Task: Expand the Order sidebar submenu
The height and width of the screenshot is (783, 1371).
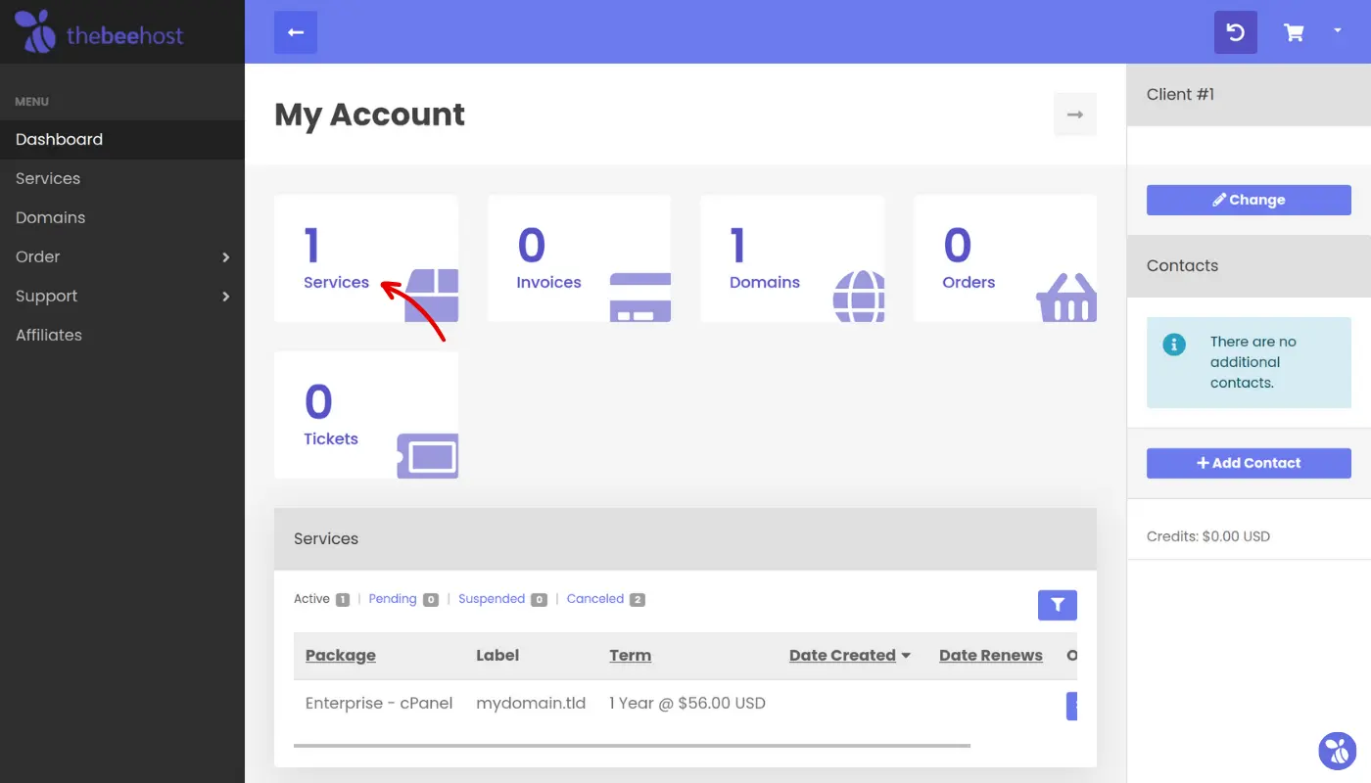Action: tap(226, 257)
